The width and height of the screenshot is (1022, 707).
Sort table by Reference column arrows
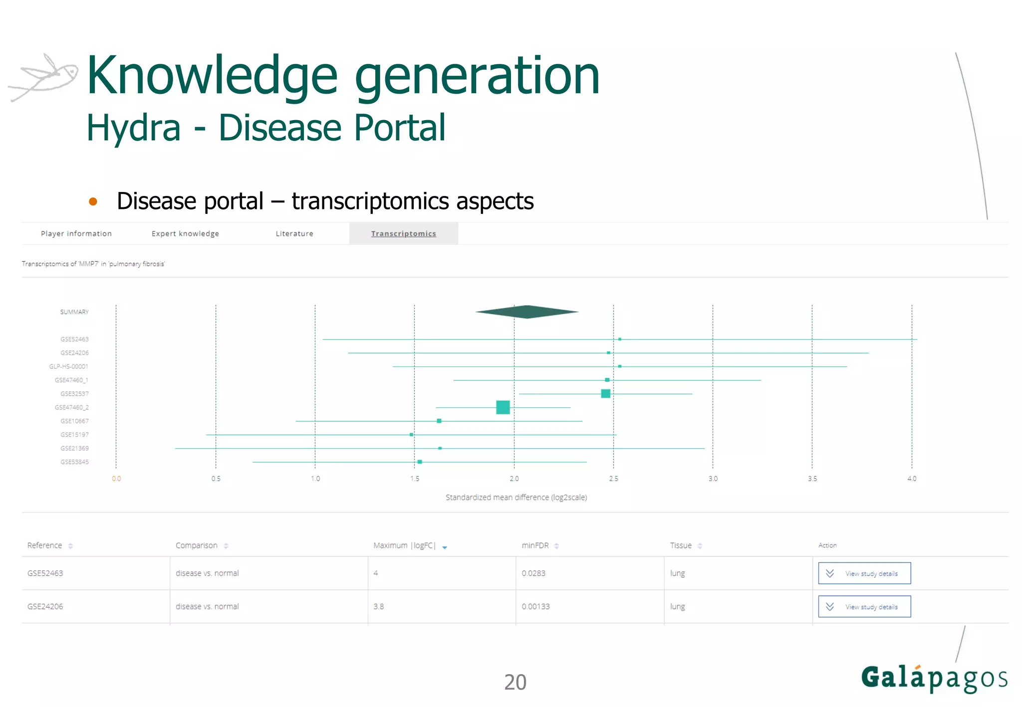[70, 546]
